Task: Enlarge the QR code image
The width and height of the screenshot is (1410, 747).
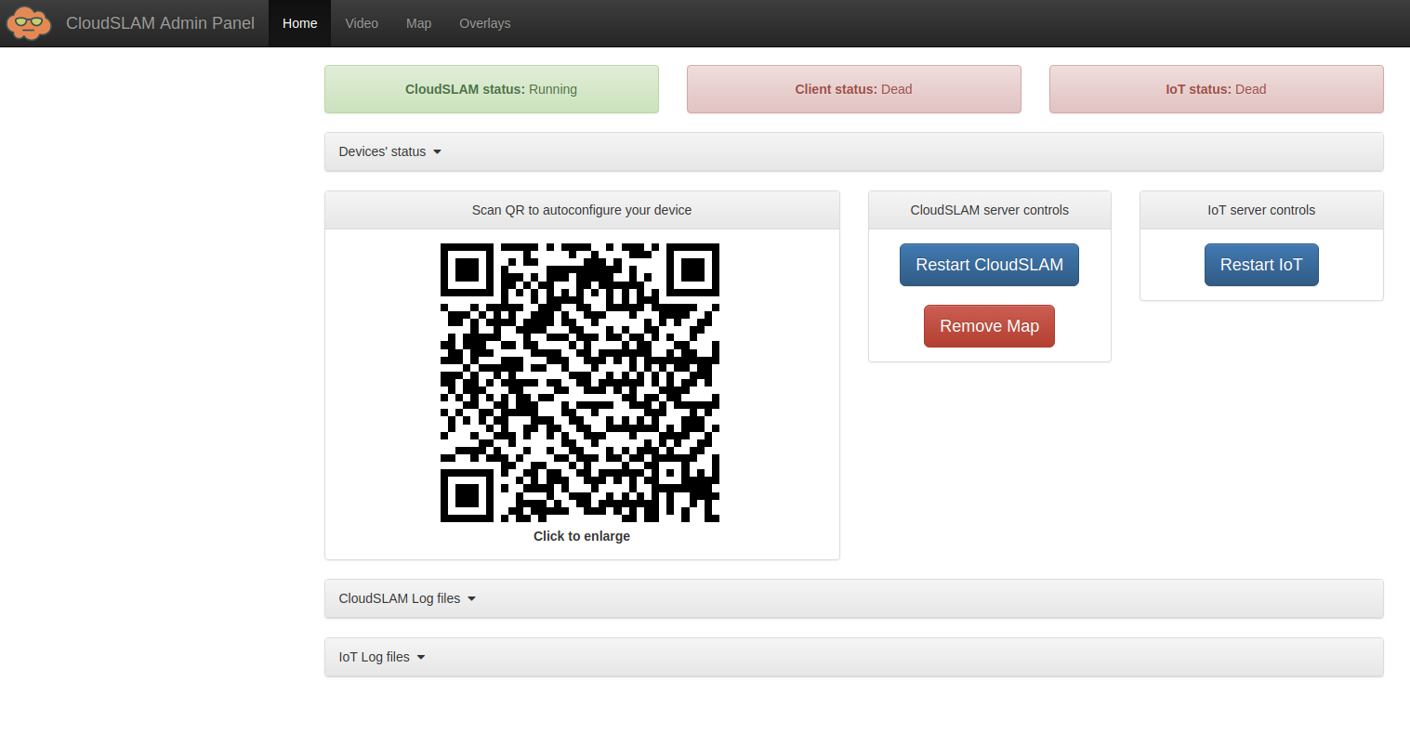Action: coord(580,383)
